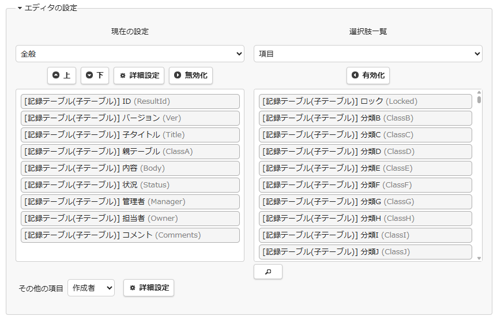Click the options list scrollbar thumb
This screenshot has height=316, width=497.
pyautogui.click(x=479, y=100)
